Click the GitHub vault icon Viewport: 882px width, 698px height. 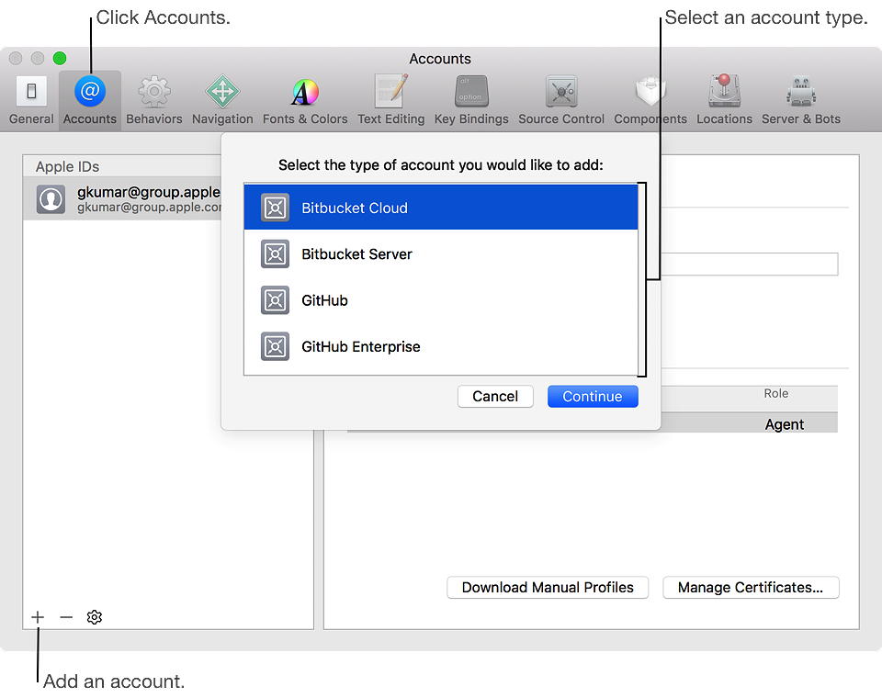275,299
